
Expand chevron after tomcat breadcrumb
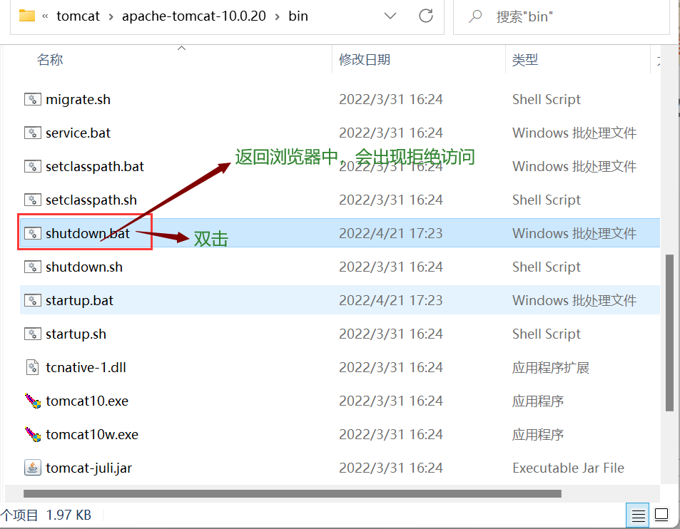(111, 17)
